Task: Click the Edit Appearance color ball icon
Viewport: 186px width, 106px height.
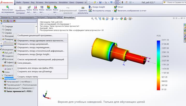Action: [x=121, y=19]
